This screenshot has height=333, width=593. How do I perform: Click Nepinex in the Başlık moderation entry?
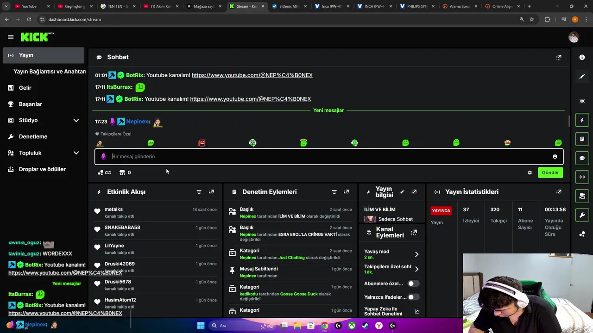(x=248, y=216)
